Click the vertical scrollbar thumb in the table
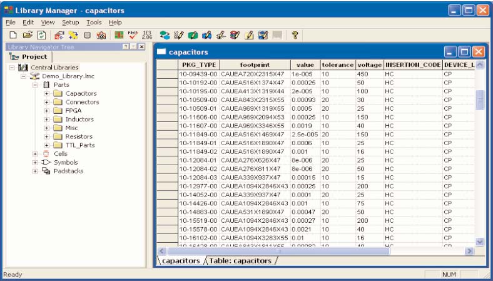The image size is (493, 281). 480,100
